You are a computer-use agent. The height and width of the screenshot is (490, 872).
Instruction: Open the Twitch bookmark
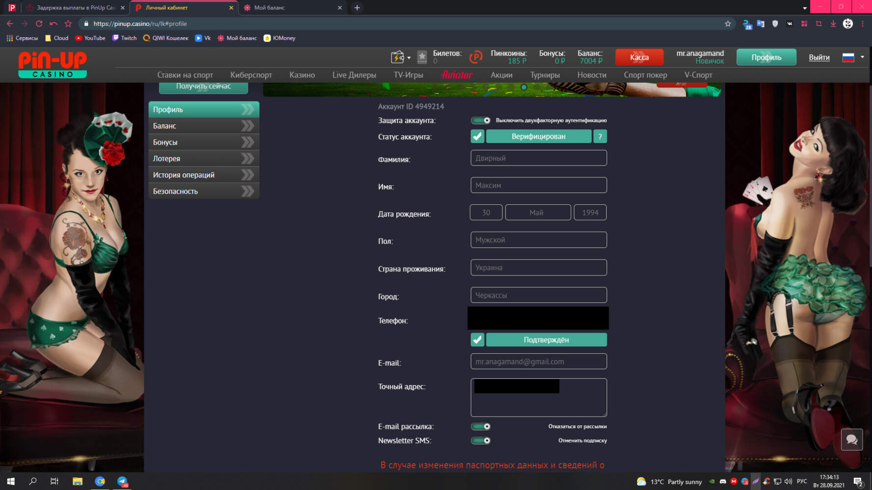[x=125, y=38]
